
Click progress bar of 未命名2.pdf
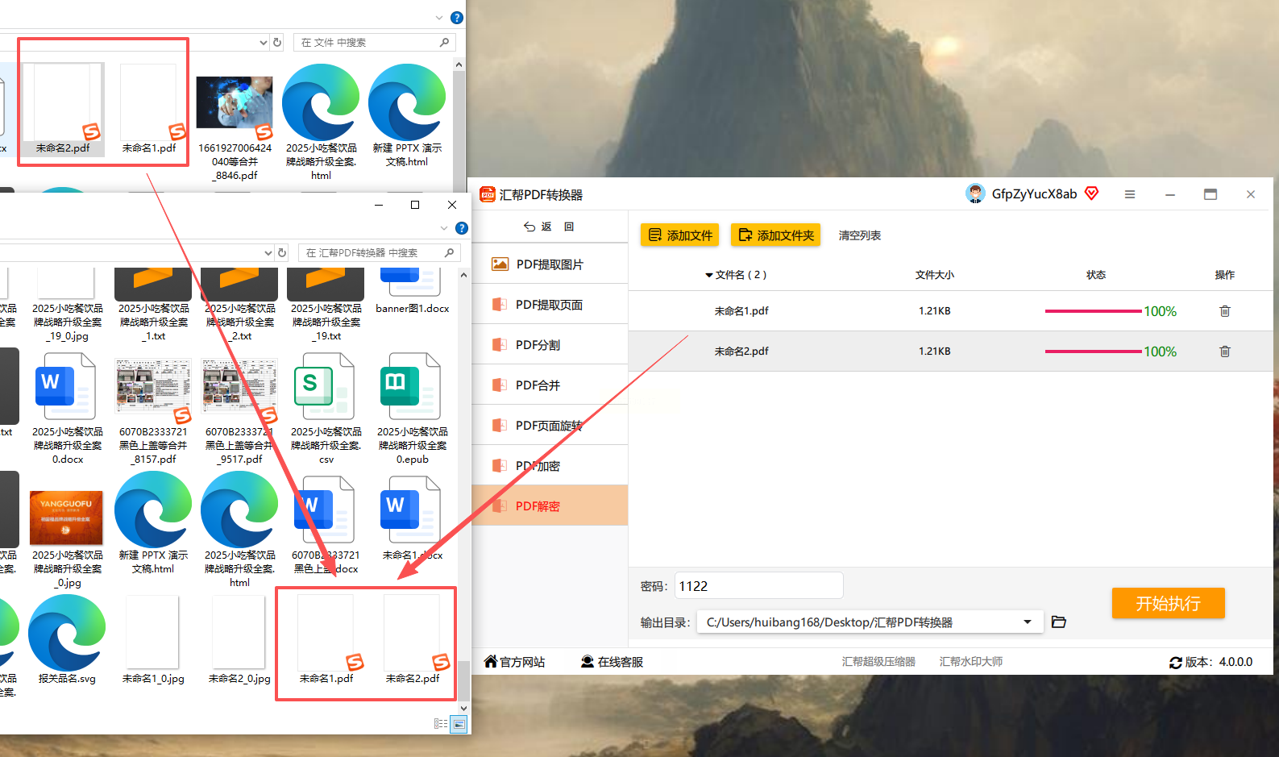pyautogui.click(x=1094, y=351)
